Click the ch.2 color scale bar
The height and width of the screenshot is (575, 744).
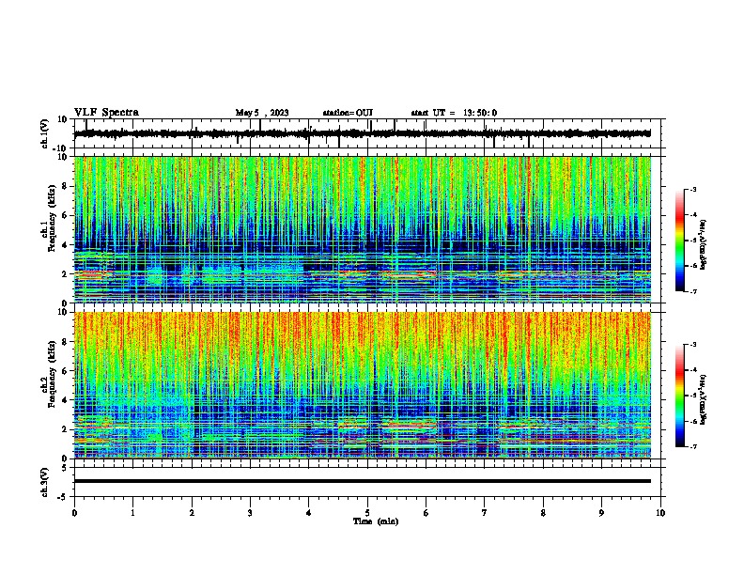click(679, 396)
